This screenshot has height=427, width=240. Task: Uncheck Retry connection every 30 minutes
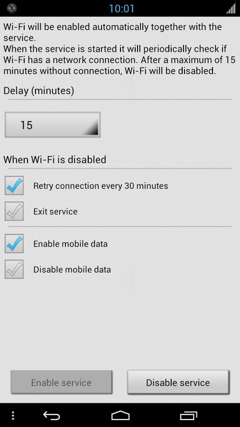[x=14, y=186]
